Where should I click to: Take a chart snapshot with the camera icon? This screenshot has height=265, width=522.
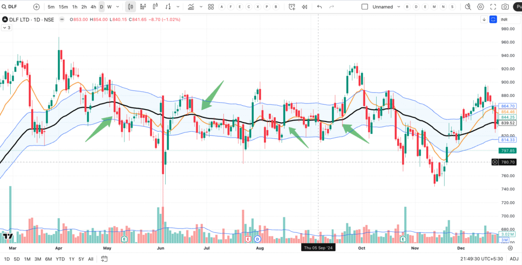click(505, 7)
